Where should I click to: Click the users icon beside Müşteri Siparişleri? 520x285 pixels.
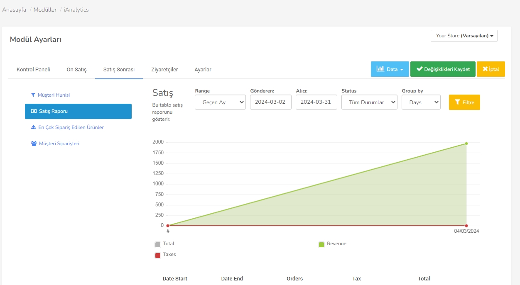point(34,144)
